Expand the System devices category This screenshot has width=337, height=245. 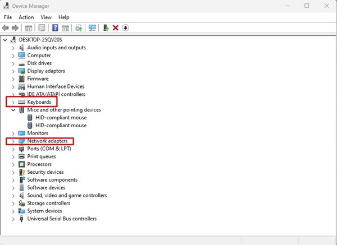pos(13,211)
